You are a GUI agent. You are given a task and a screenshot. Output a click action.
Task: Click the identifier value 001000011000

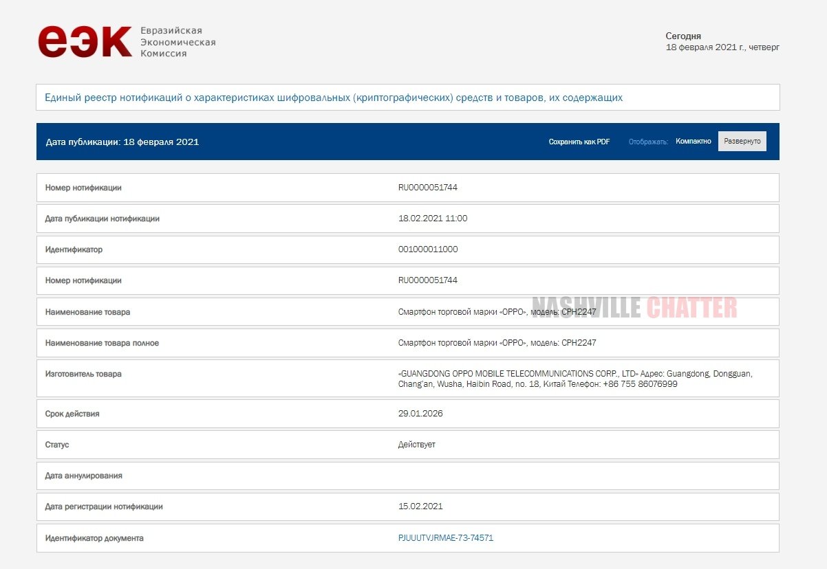coord(427,249)
